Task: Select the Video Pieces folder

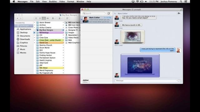Action: (x=72, y=38)
